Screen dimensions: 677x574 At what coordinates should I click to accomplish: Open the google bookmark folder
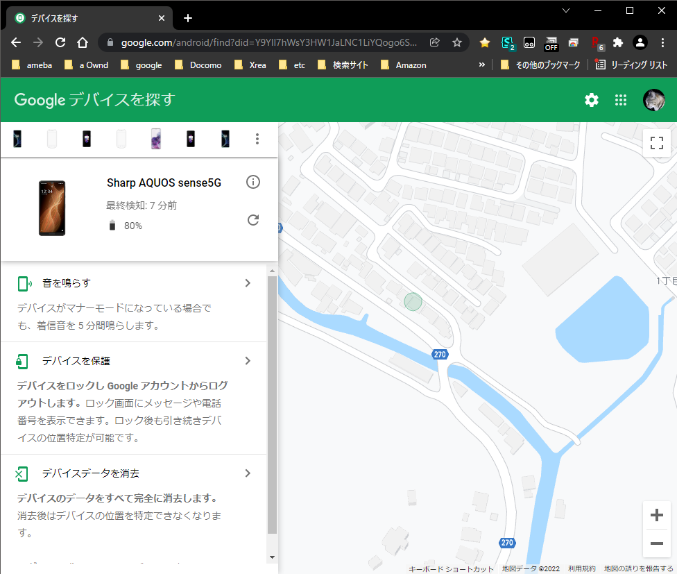coord(142,65)
